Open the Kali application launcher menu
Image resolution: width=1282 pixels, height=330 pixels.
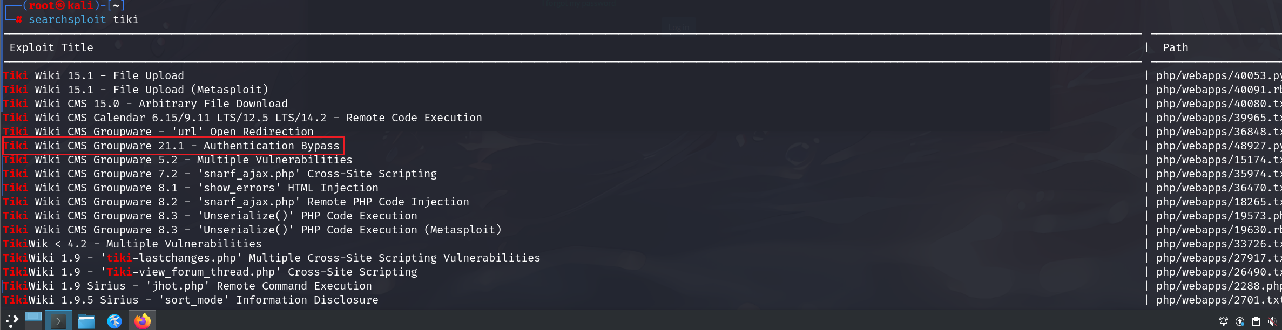pyautogui.click(x=12, y=321)
